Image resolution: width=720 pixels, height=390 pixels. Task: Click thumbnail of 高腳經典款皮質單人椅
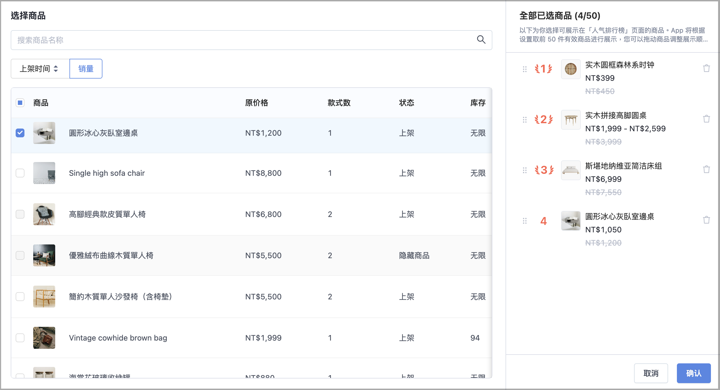(44, 214)
